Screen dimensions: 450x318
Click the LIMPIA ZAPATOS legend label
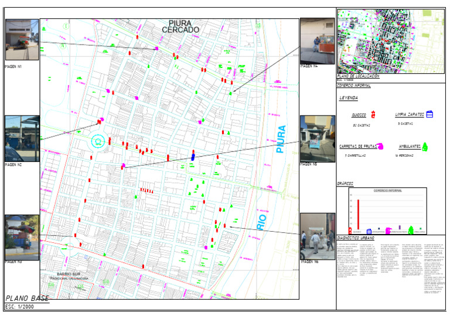(x=410, y=114)
